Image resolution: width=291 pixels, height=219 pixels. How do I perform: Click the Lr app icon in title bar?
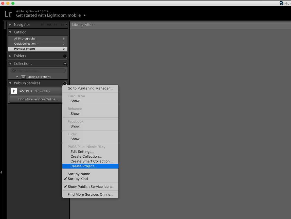tap(282, 3)
